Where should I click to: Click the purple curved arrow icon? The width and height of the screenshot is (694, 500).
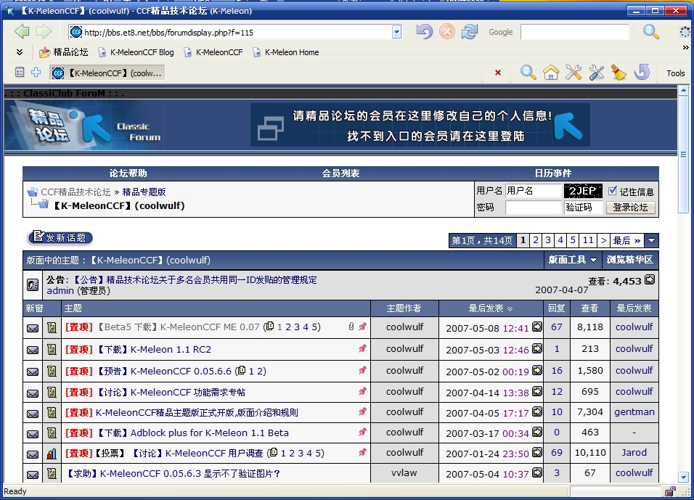tap(642, 72)
